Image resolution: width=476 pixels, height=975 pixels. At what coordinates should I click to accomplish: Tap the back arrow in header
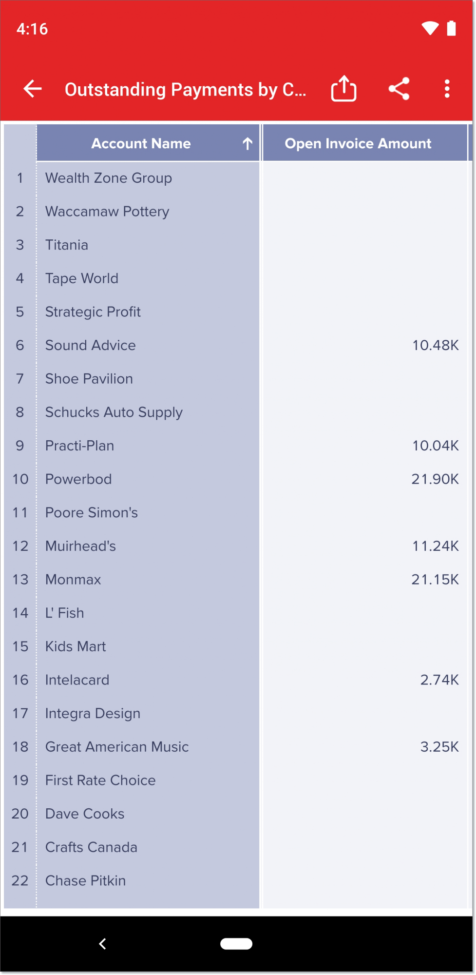[33, 89]
